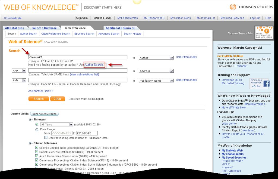Open the Additional Resources tab
The height and width of the screenshot is (179, 278).
[x=120, y=28]
